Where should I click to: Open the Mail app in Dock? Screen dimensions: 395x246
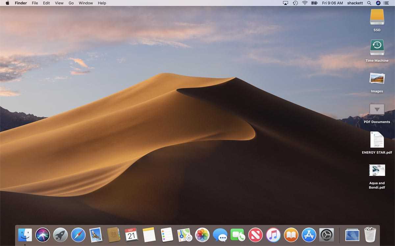pyautogui.click(x=96, y=235)
